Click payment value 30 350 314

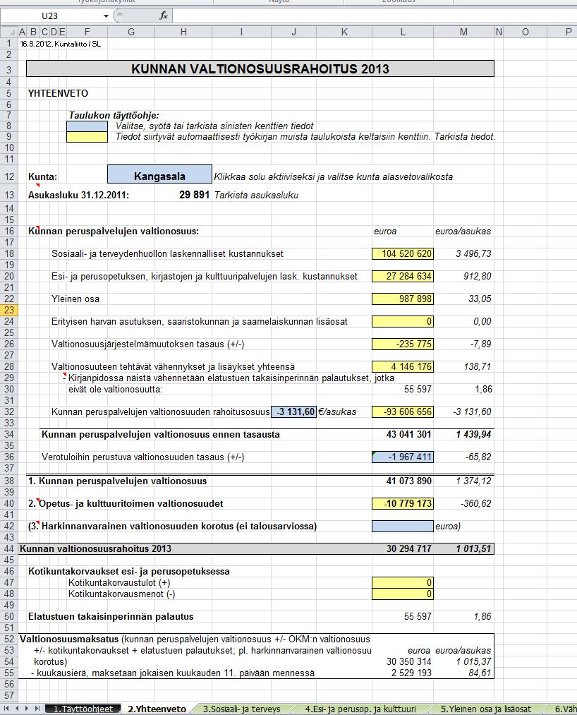(409, 661)
